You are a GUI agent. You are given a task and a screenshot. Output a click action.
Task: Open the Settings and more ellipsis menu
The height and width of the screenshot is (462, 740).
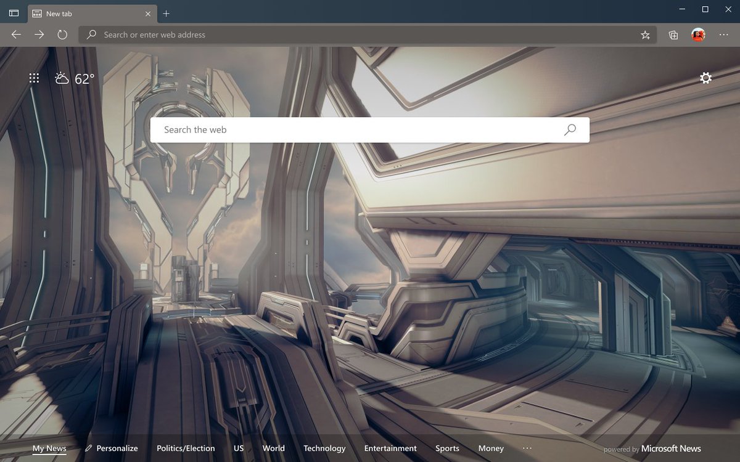pyautogui.click(x=724, y=35)
